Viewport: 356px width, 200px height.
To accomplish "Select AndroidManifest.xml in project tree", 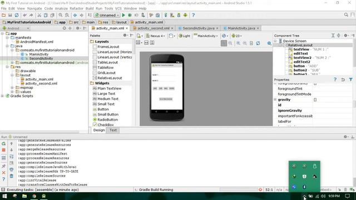I will pyautogui.click(x=37, y=42).
